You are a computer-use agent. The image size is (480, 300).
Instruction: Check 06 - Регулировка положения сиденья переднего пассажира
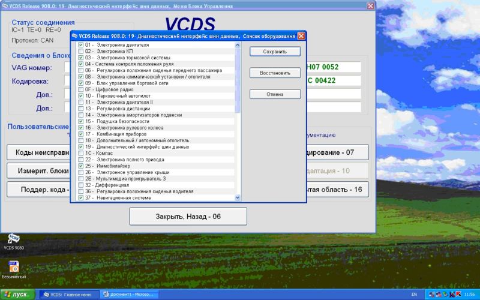pyautogui.click(x=81, y=70)
